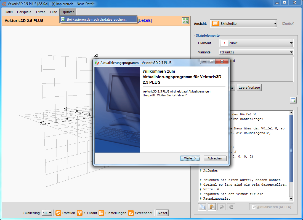Click the undo arrow icon
The image size is (303, 220).
(221, 207)
